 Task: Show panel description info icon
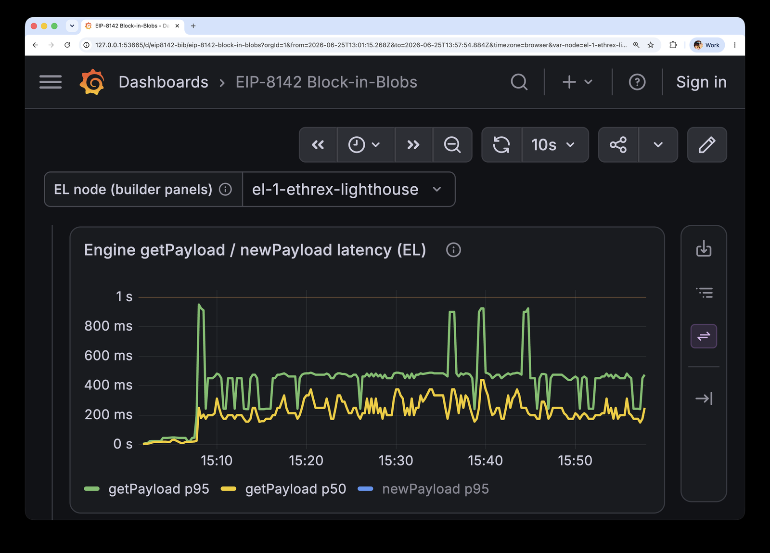coord(453,250)
